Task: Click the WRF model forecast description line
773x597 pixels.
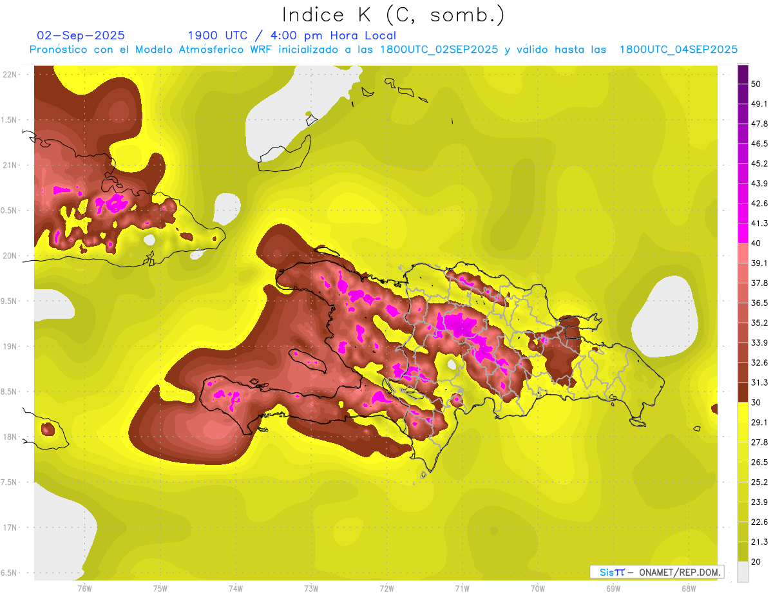Action: (383, 50)
